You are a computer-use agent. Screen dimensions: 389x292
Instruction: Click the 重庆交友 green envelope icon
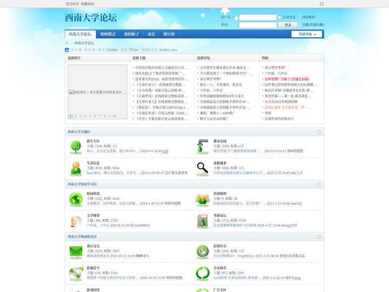pos(76,252)
